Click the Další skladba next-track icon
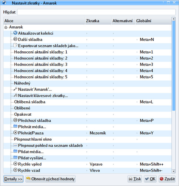 [15, 39]
